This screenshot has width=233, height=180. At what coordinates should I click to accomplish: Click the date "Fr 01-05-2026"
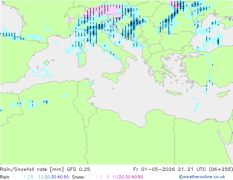154,169
